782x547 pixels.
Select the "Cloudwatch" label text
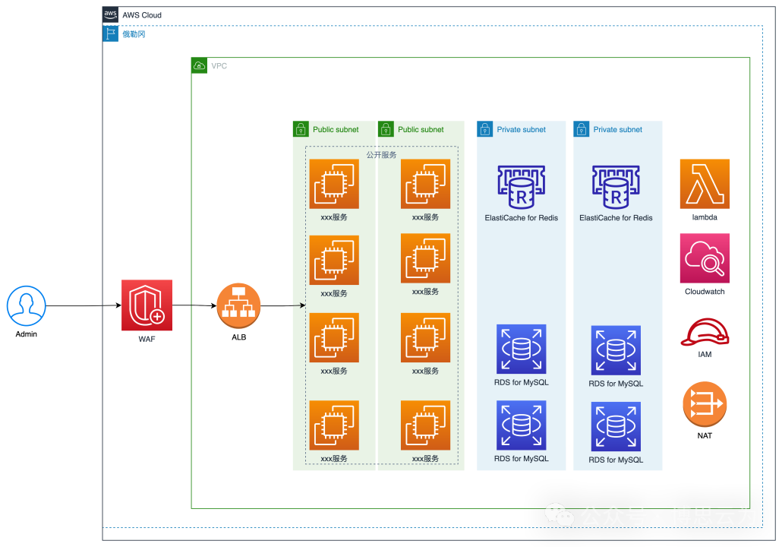coord(705,292)
